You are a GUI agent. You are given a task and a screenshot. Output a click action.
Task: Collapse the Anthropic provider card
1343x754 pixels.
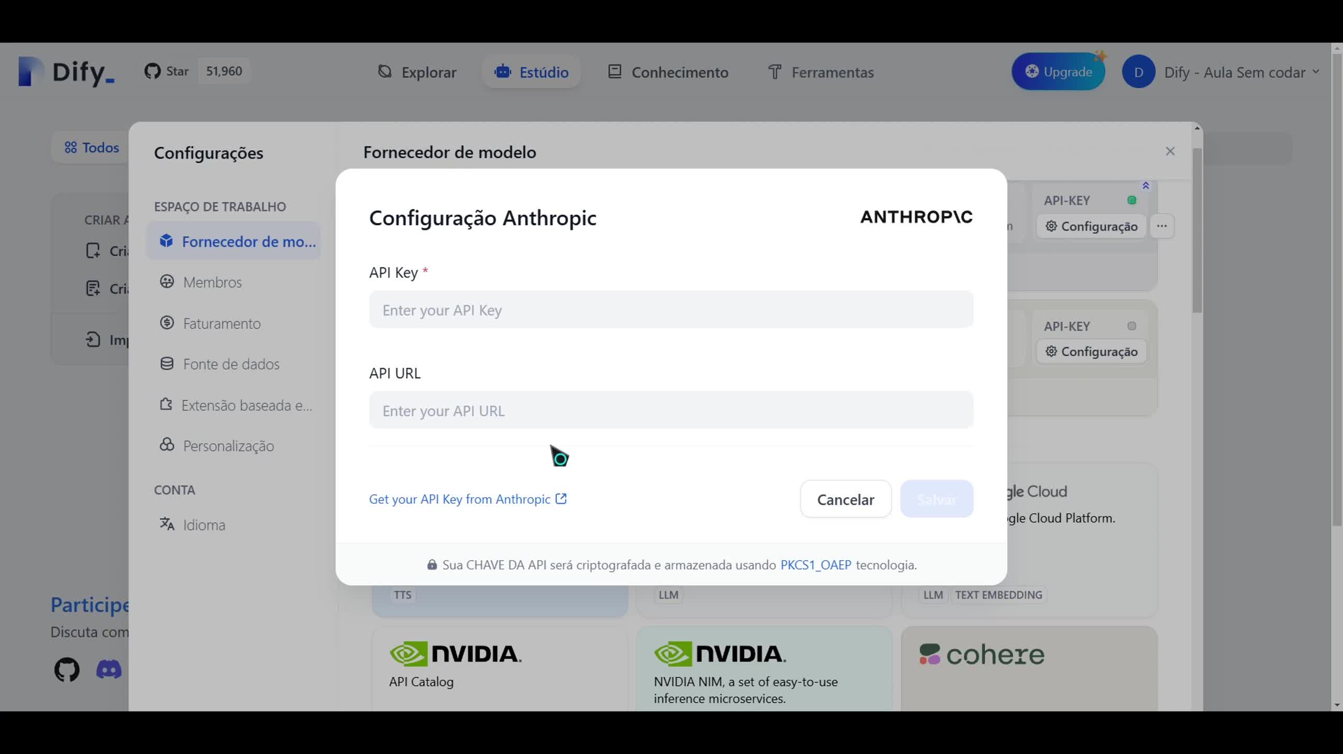click(1146, 186)
